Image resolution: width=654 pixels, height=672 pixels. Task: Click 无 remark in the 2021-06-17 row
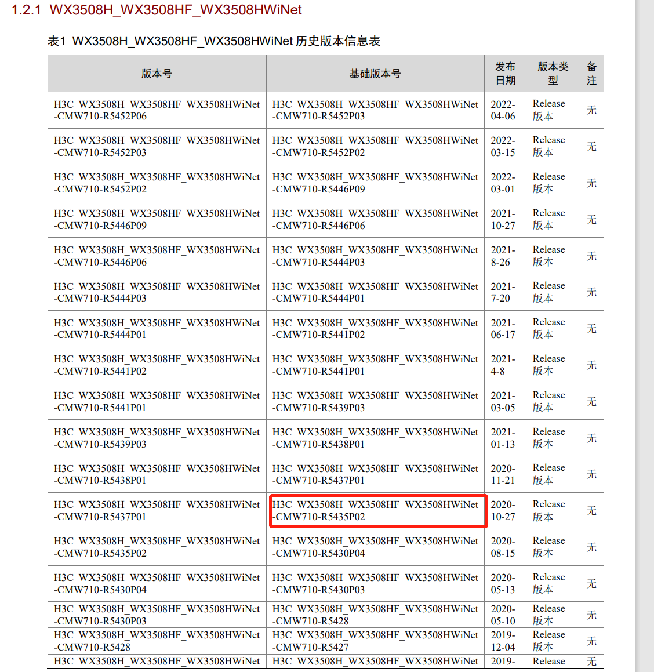point(592,329)
